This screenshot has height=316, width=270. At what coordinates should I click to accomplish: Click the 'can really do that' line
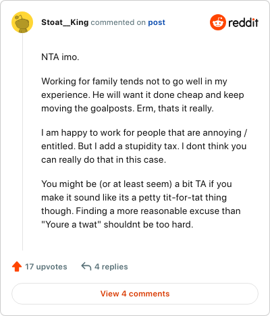point(103,160)
